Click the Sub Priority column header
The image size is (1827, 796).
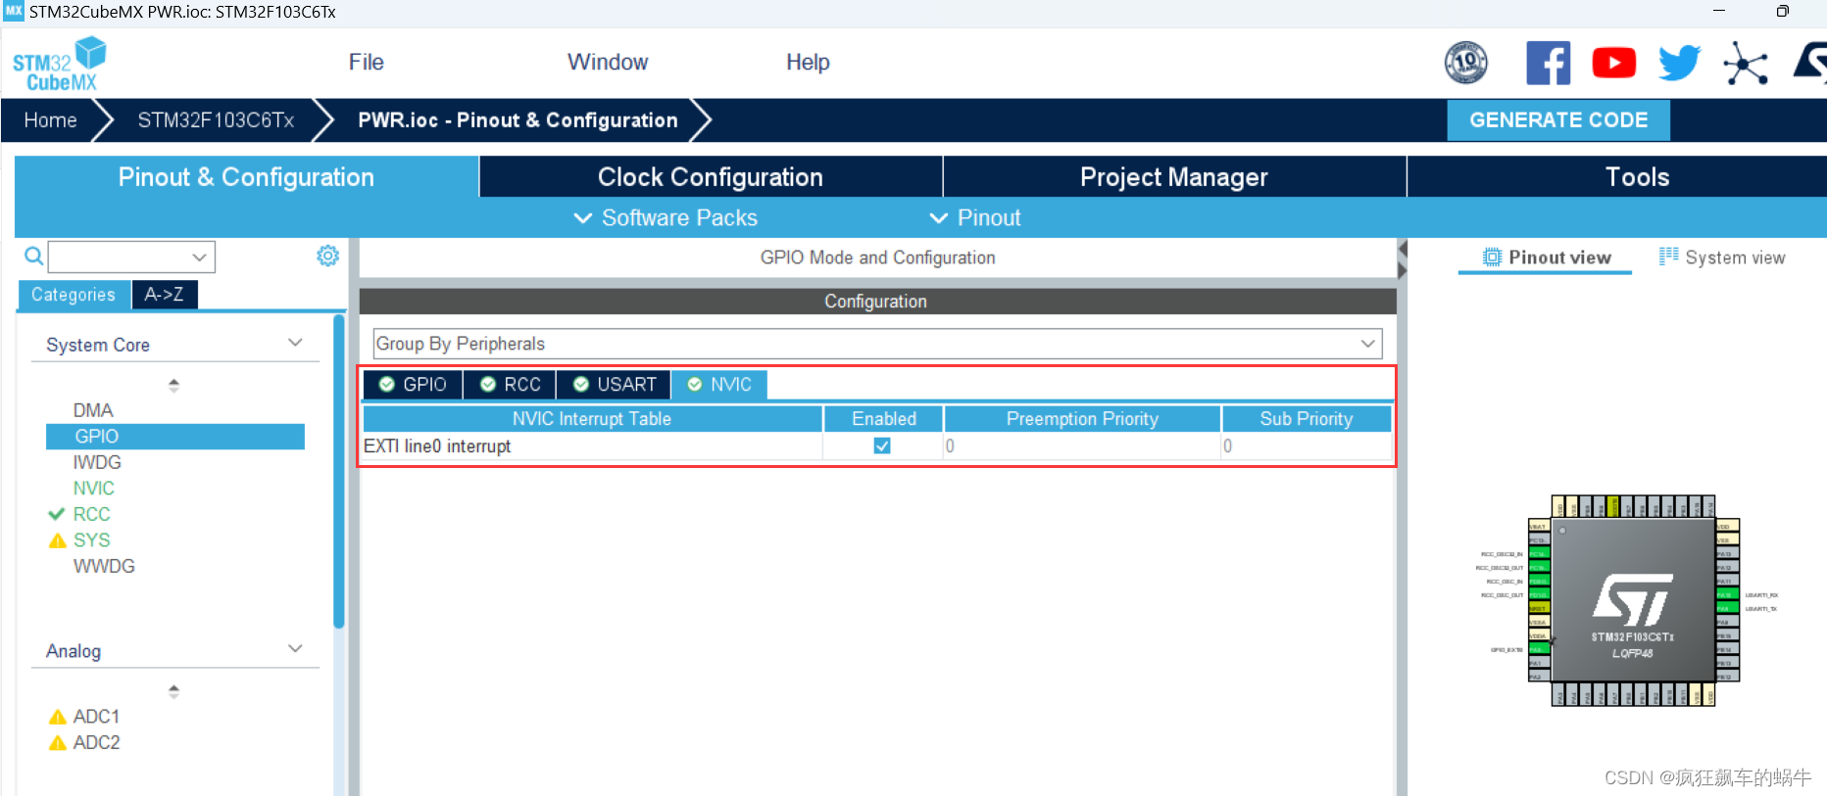pyautogui.click(x=1306, y=419)
